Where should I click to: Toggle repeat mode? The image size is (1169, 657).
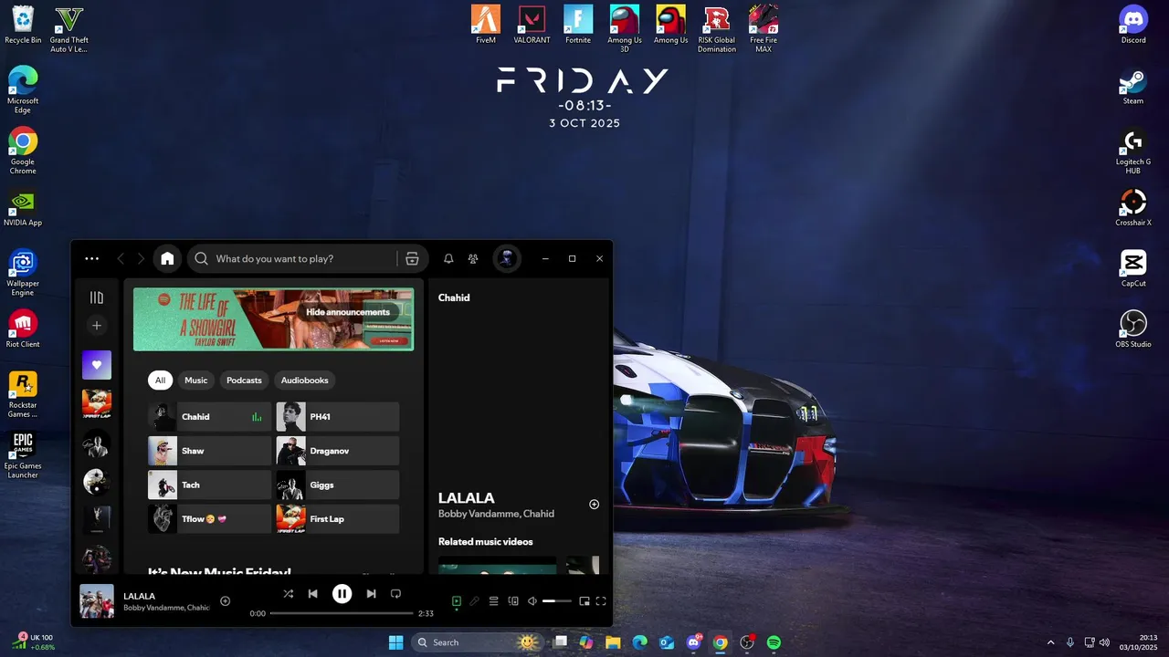[x=395, y=594]
